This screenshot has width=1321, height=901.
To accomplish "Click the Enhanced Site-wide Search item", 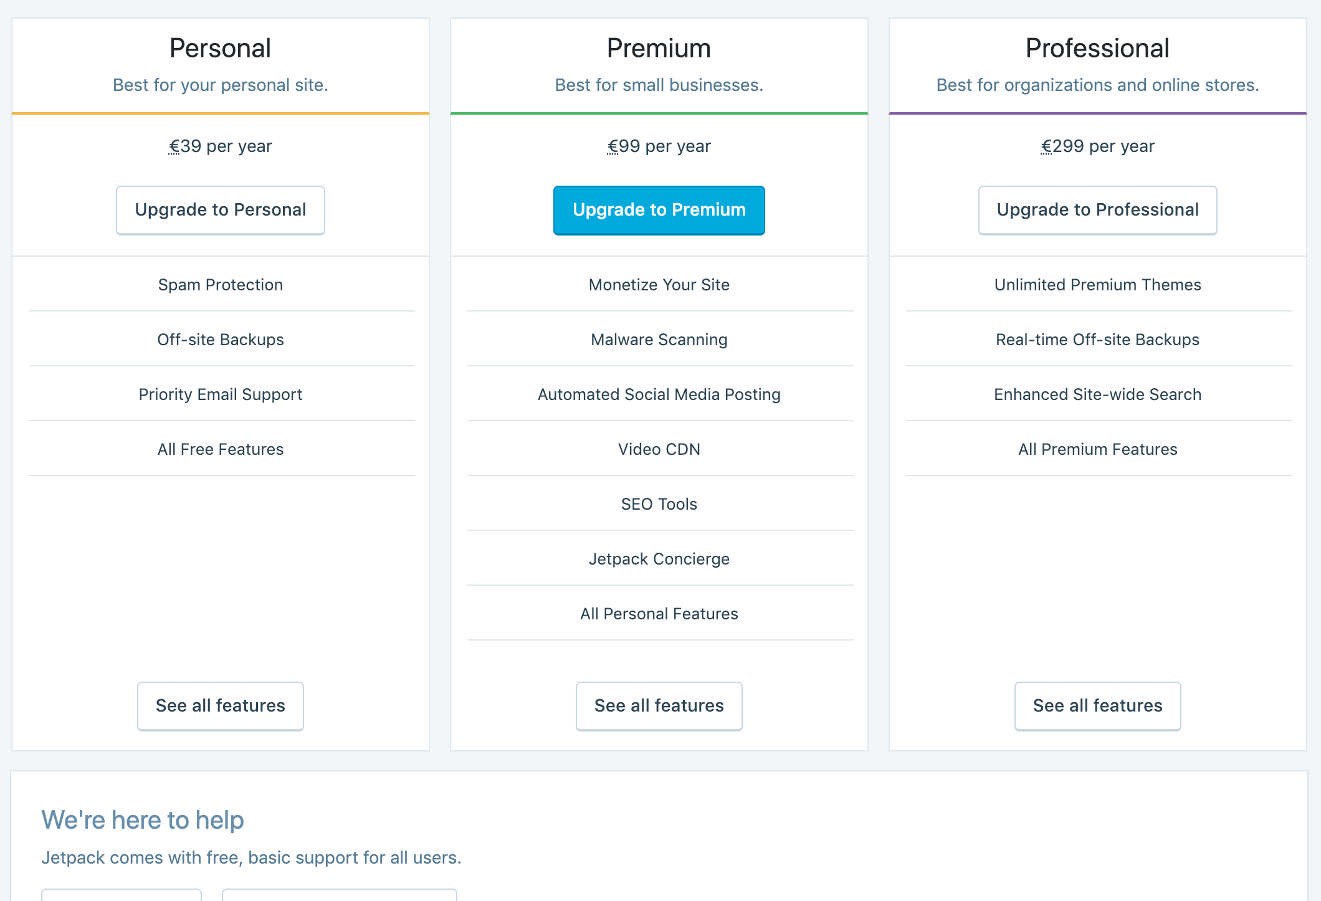I will 1098,394.
